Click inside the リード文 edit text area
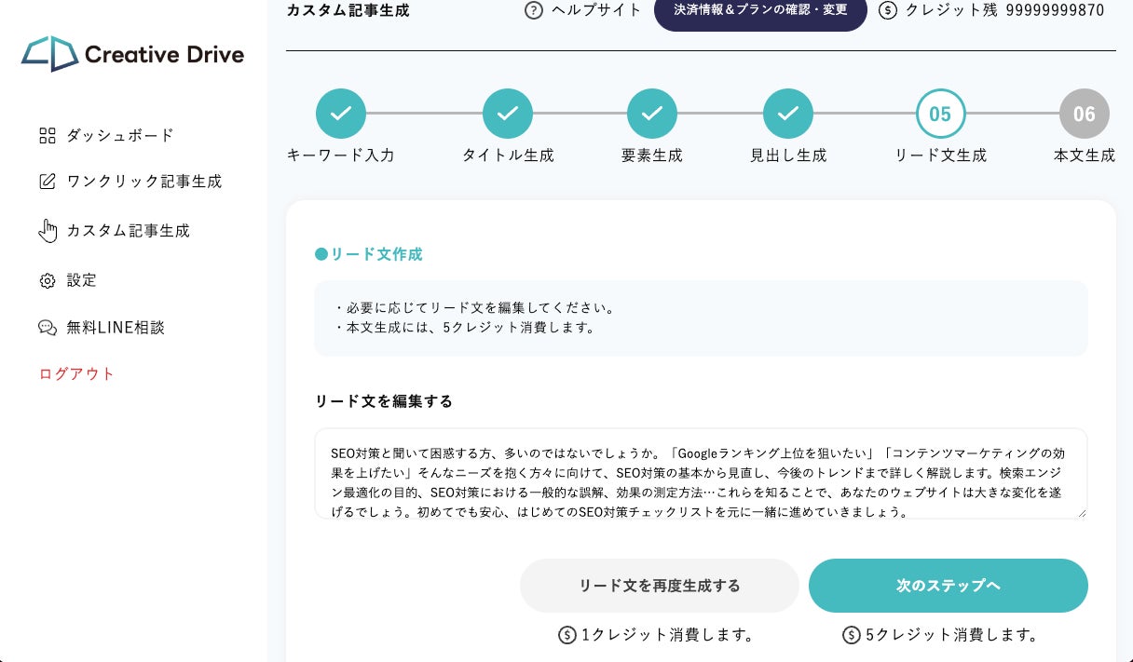Image resolution: width=1133 pixels, height=662 pixels. click(x=701, y=473)
